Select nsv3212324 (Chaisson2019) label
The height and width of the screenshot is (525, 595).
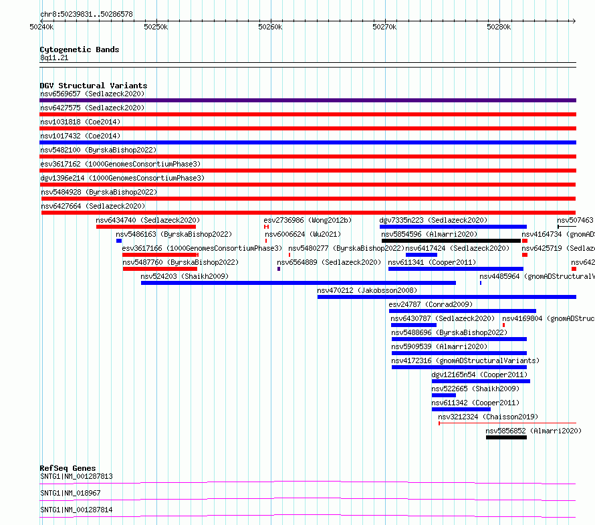click(x=488, y=417)
